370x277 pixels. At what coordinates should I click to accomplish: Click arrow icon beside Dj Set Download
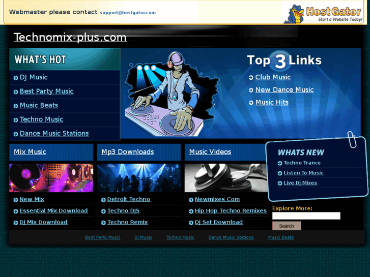point(191,223)
